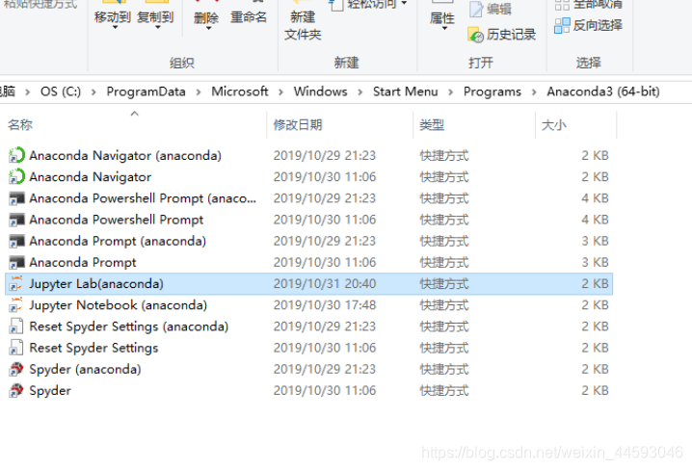Screen dimensions: 692x470
Task: Expand chevron after Microsoft in address bar
Action: pos(280,91)
